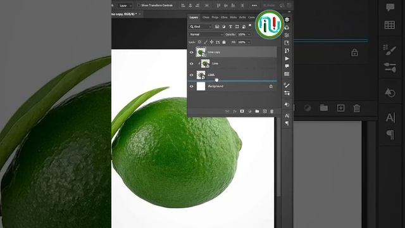
Task: Switch to the Histogram tab
Action: (x=233, y=17)
